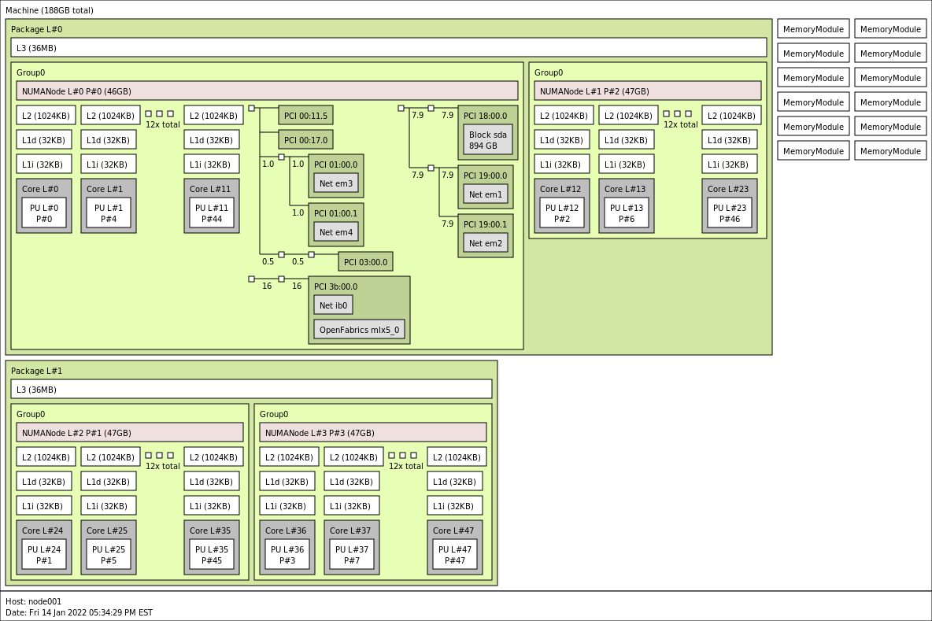Click Package L#0's L3 (36MB) cache bar
Viewport: 932px width, 621px height.
(x=389, y=47)
